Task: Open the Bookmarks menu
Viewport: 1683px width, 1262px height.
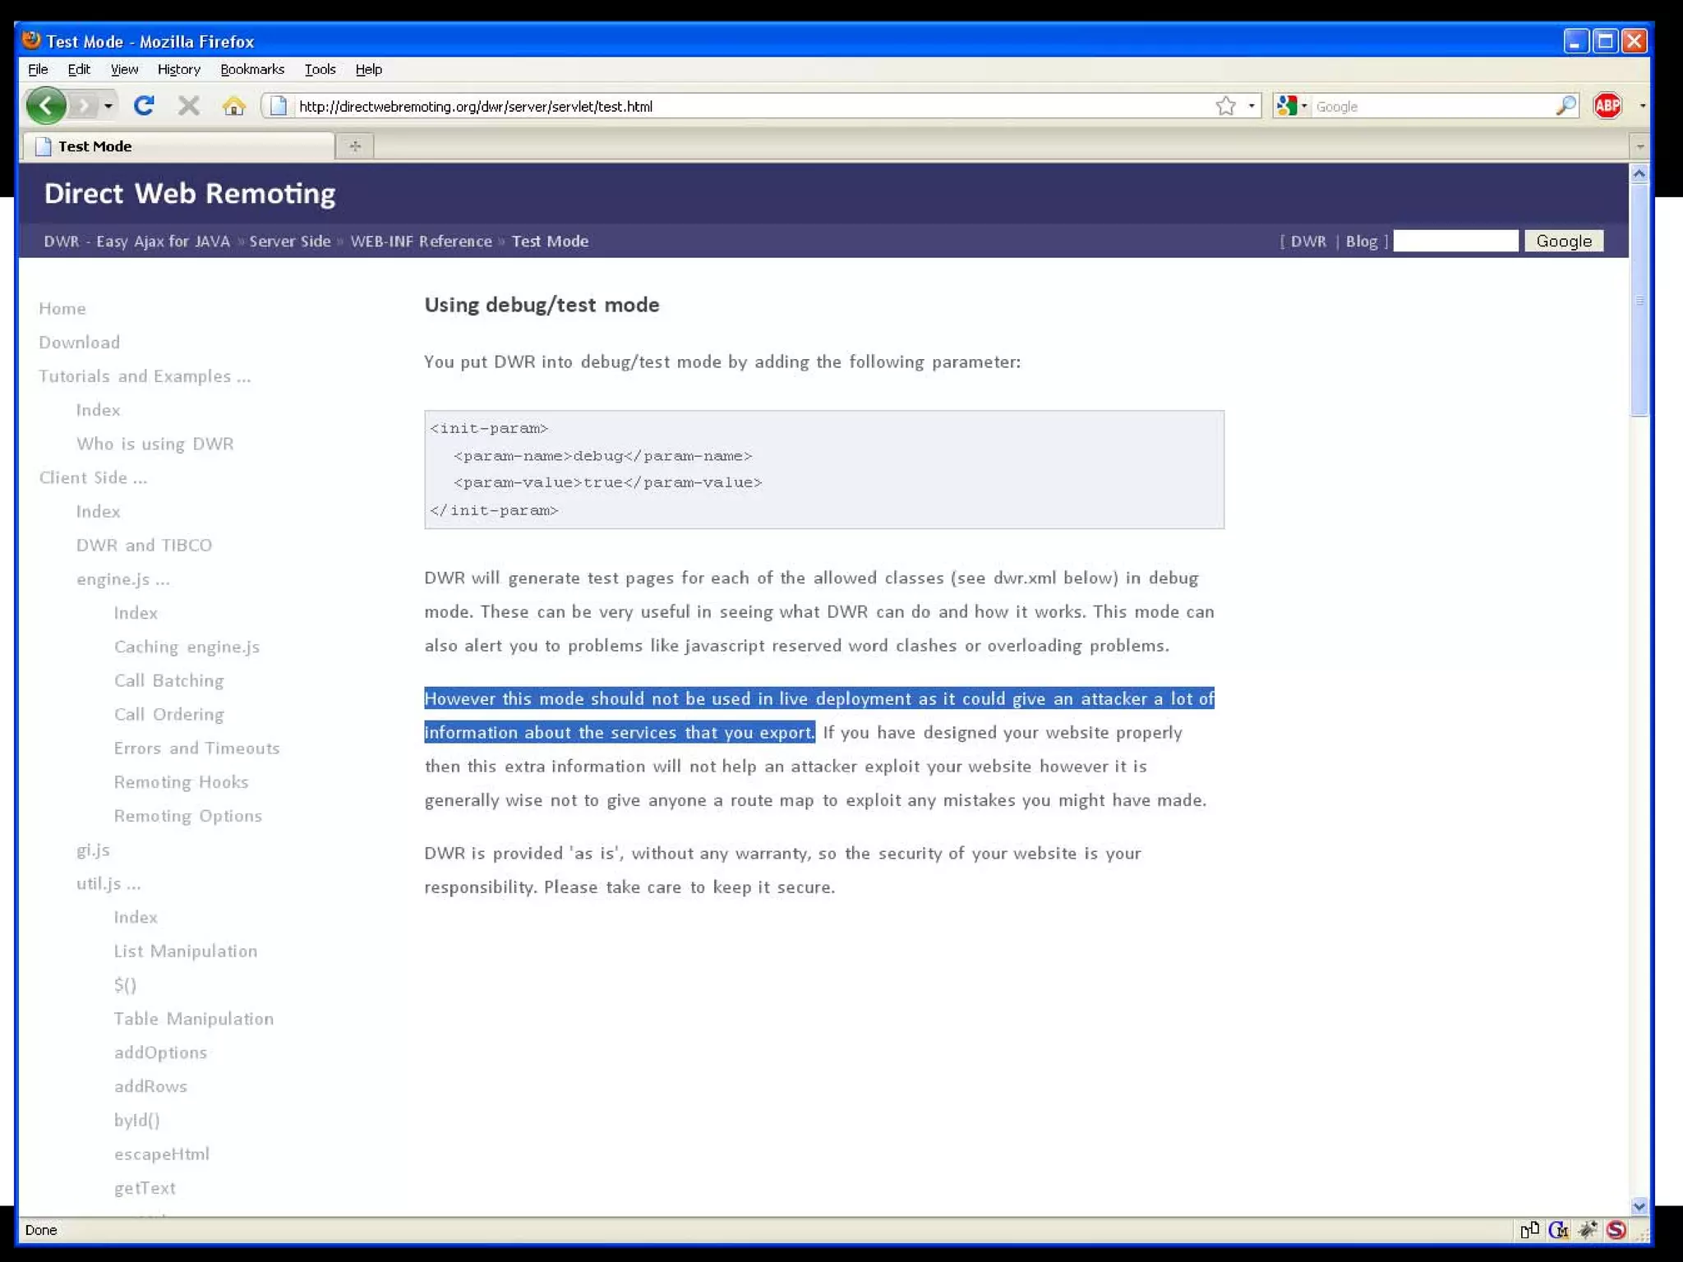Action: [252, 70]
